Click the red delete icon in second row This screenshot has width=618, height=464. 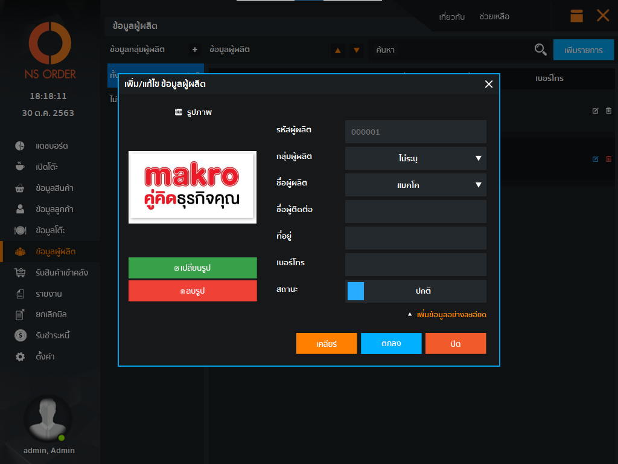[x=608, y=159]
